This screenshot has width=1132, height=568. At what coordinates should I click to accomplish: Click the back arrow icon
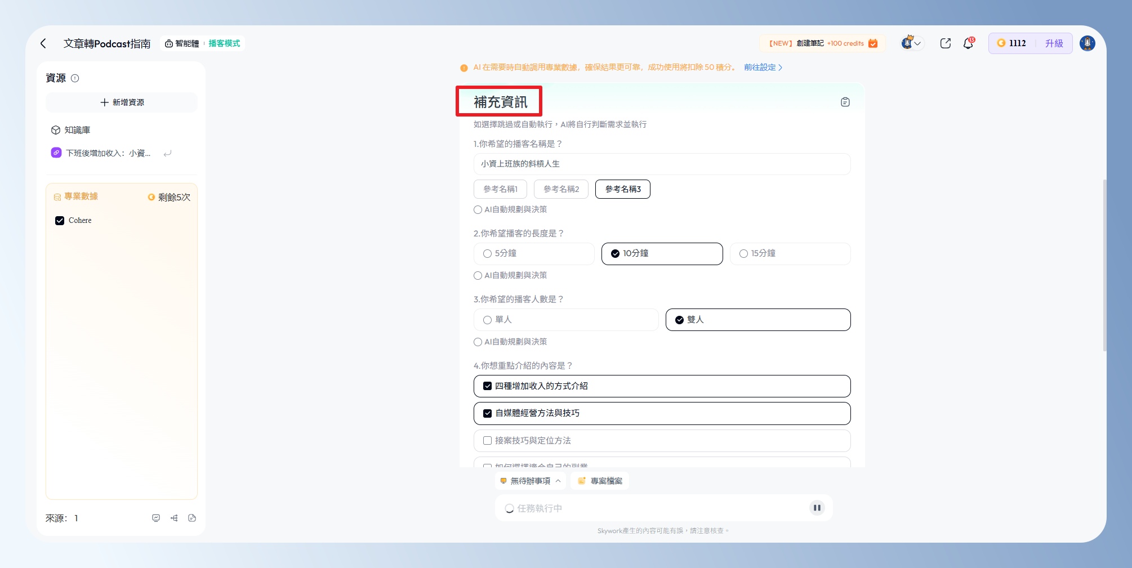[x=43, y=43]
